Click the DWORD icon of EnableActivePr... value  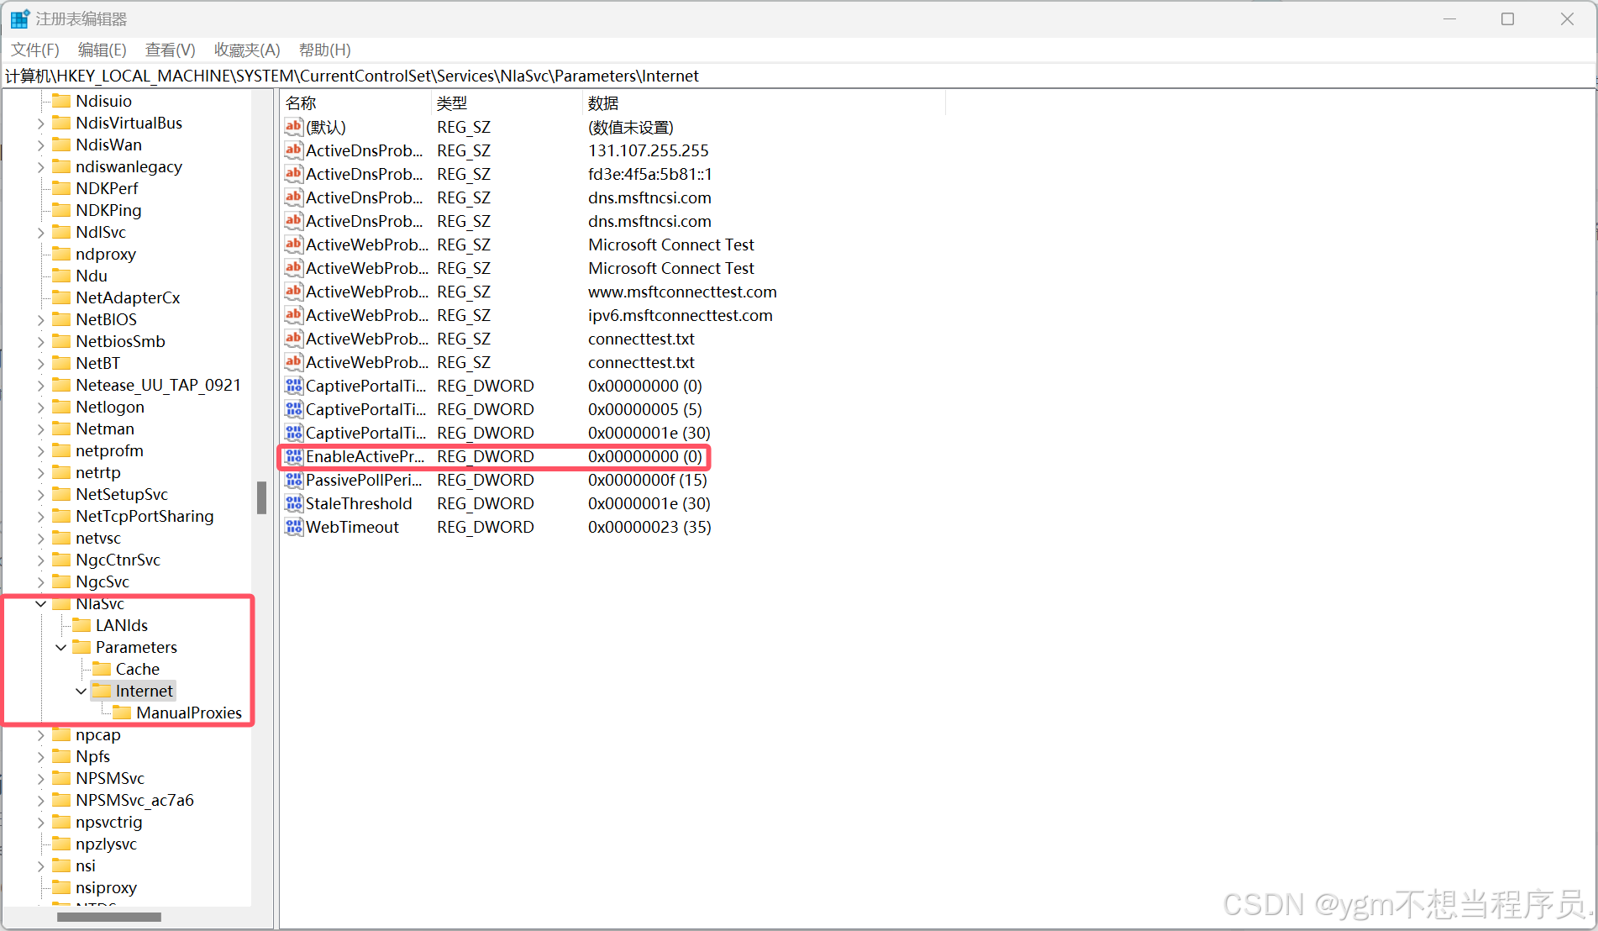coord(293,456)
